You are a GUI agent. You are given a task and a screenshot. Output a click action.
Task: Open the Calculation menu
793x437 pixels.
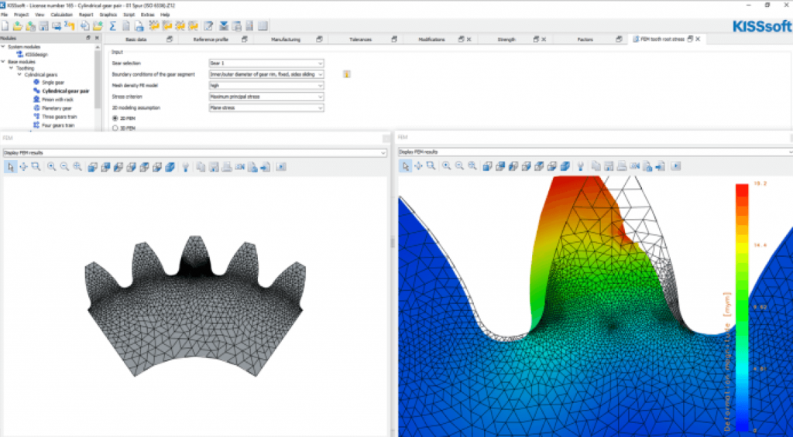(x=62, y=15)
